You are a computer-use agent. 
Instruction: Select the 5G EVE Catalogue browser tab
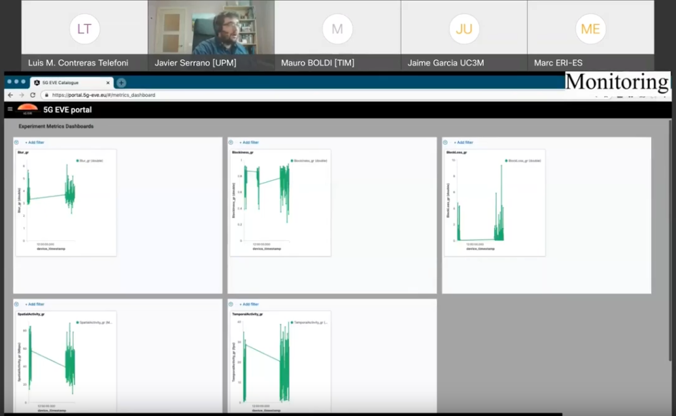point(65,83)
